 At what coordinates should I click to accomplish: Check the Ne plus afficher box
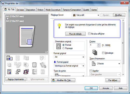pos(89,34)
